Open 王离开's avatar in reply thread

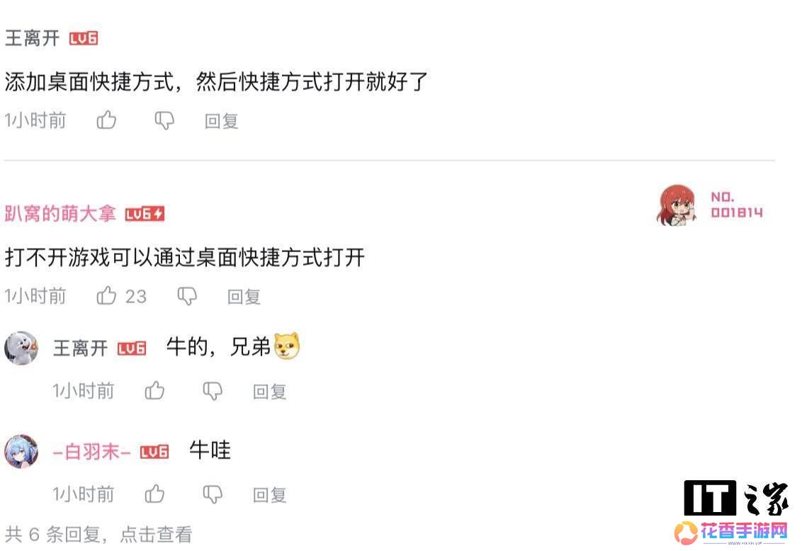click(x=21, y=348)
